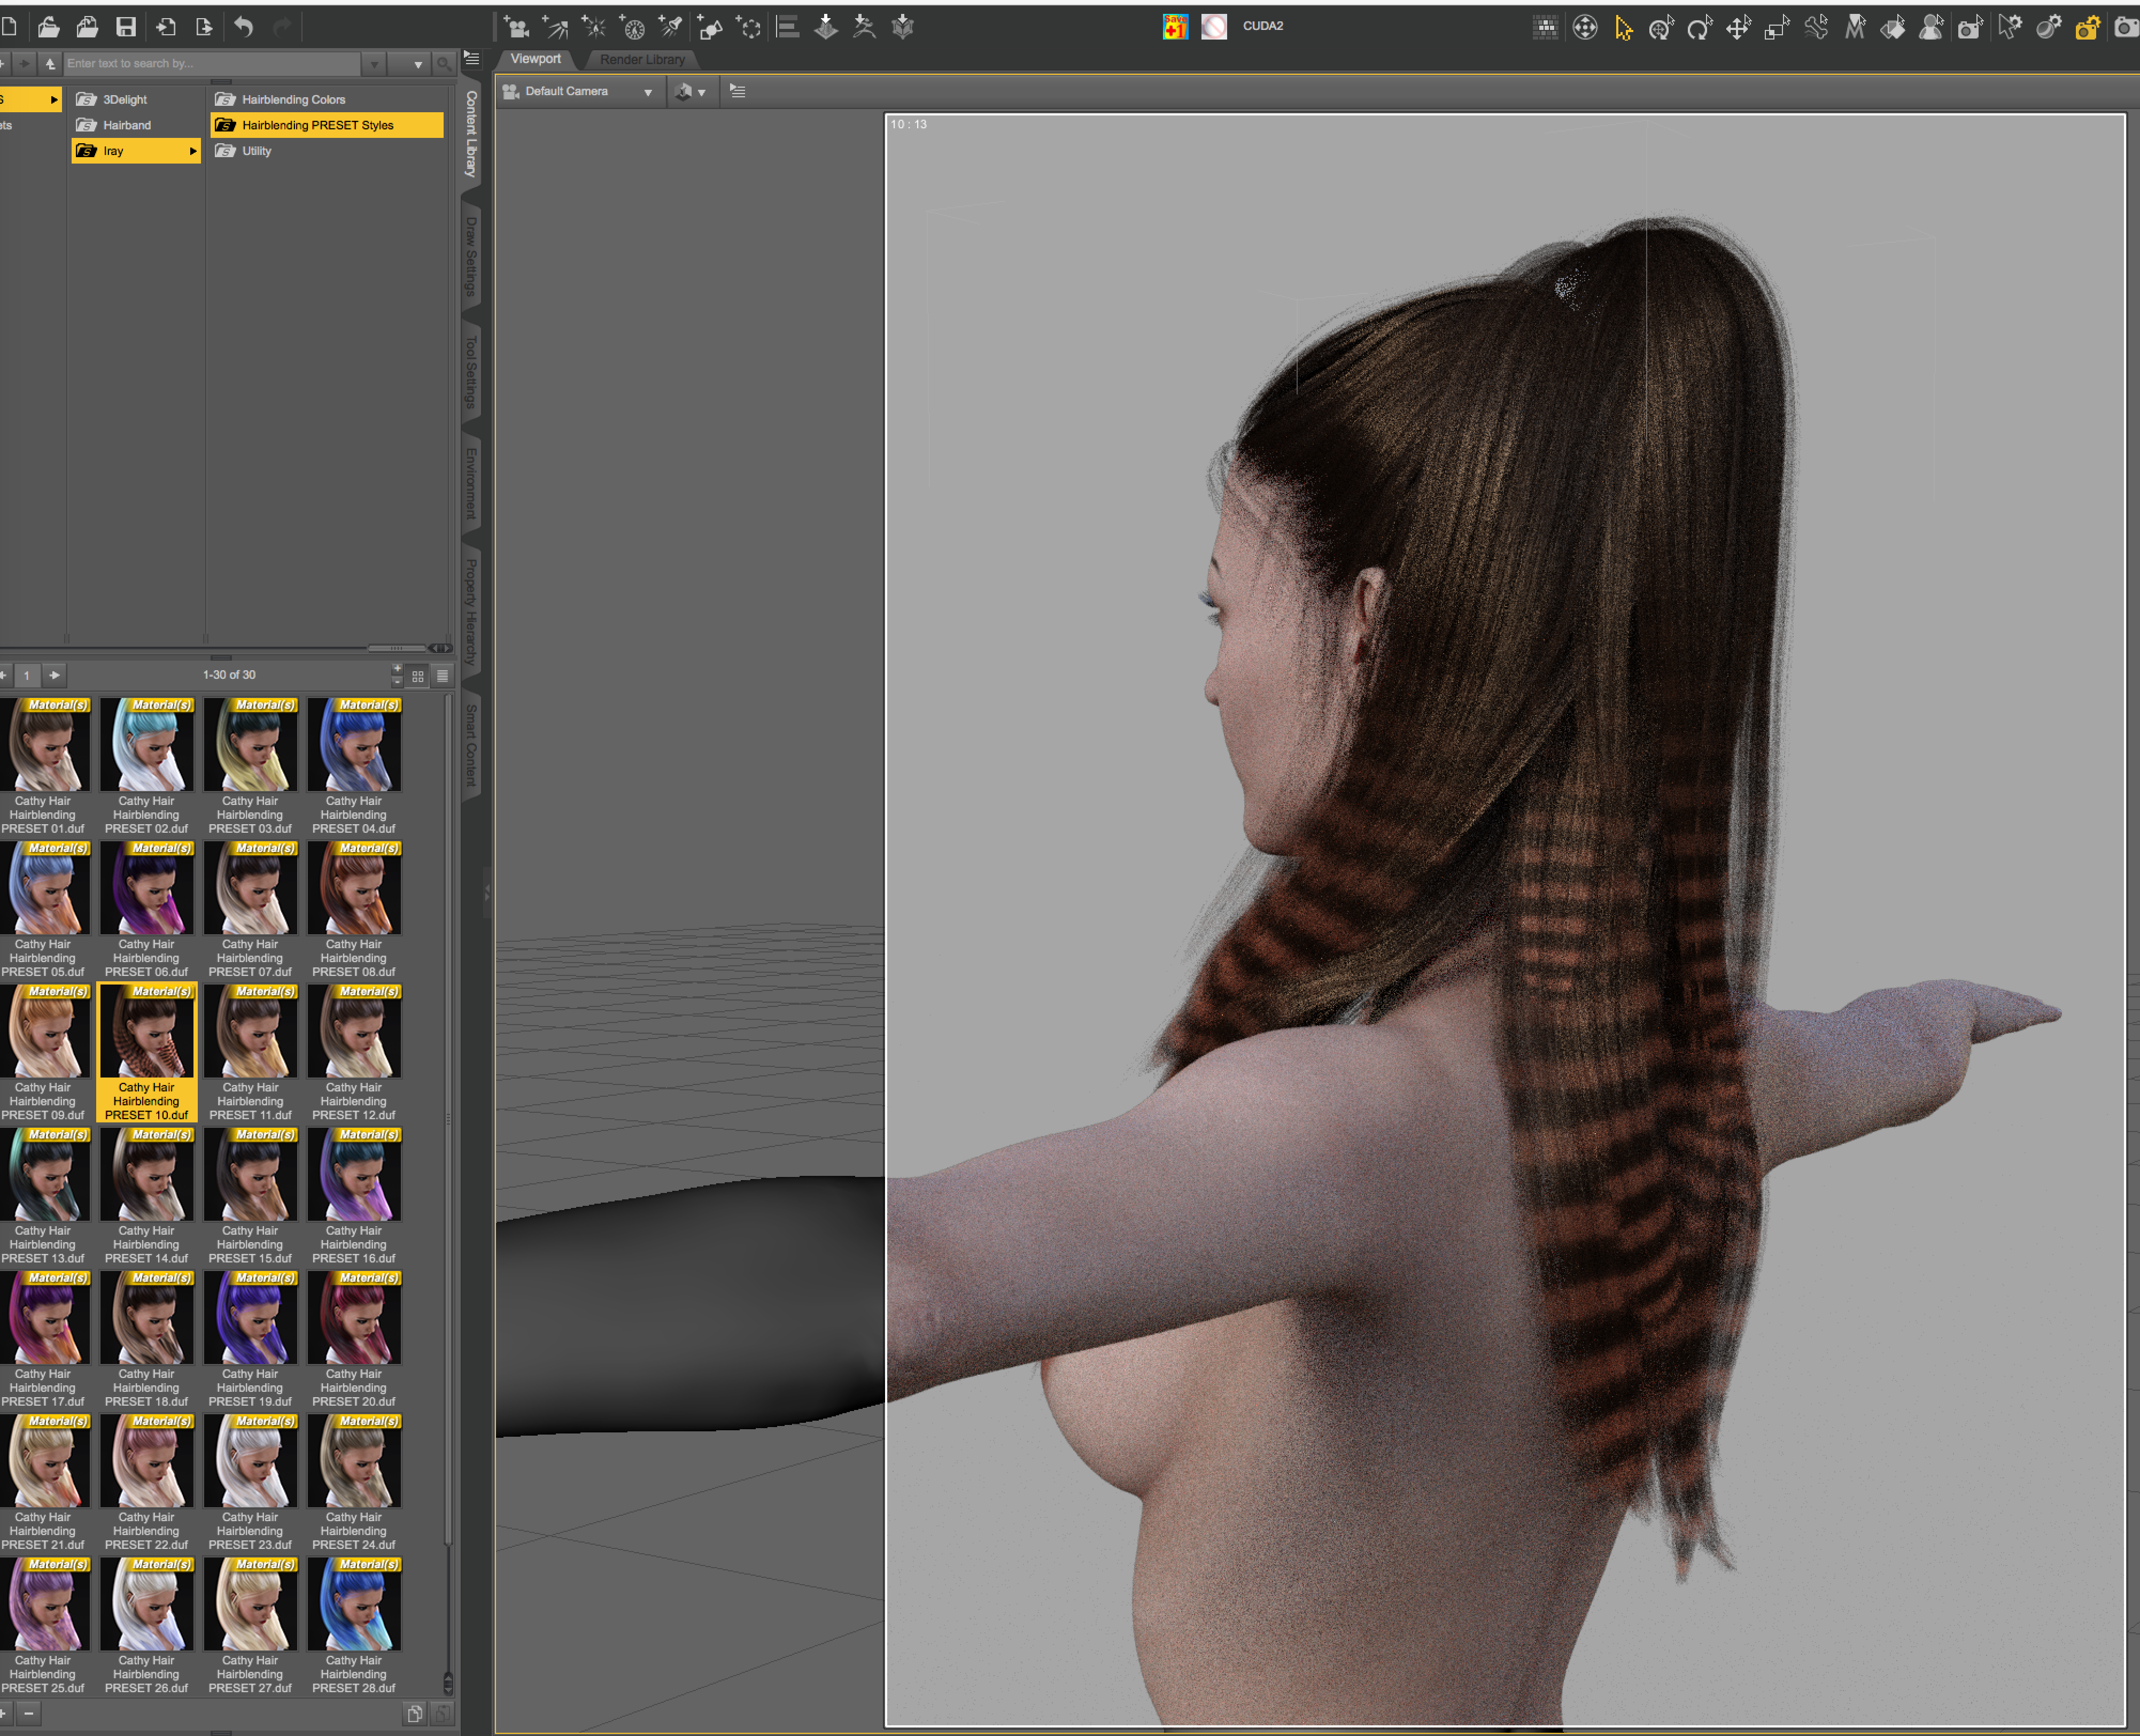Expand the Iray folder submenu arrow

click(x=192, y=151)
